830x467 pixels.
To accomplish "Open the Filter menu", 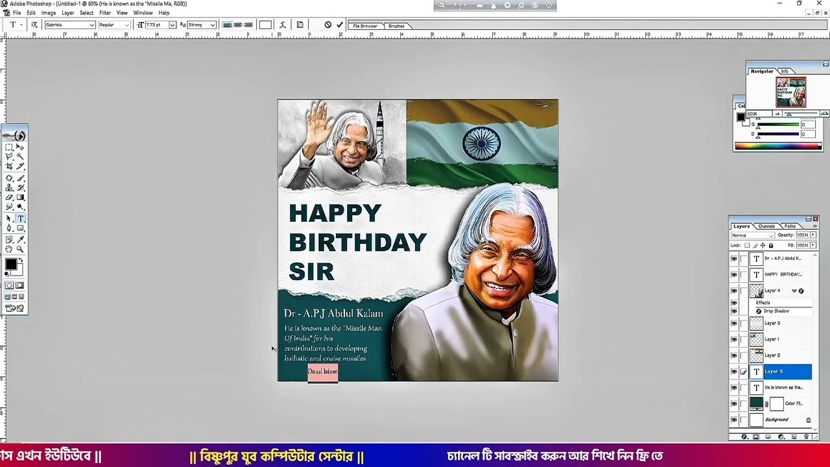I will (x=105, y=13).
